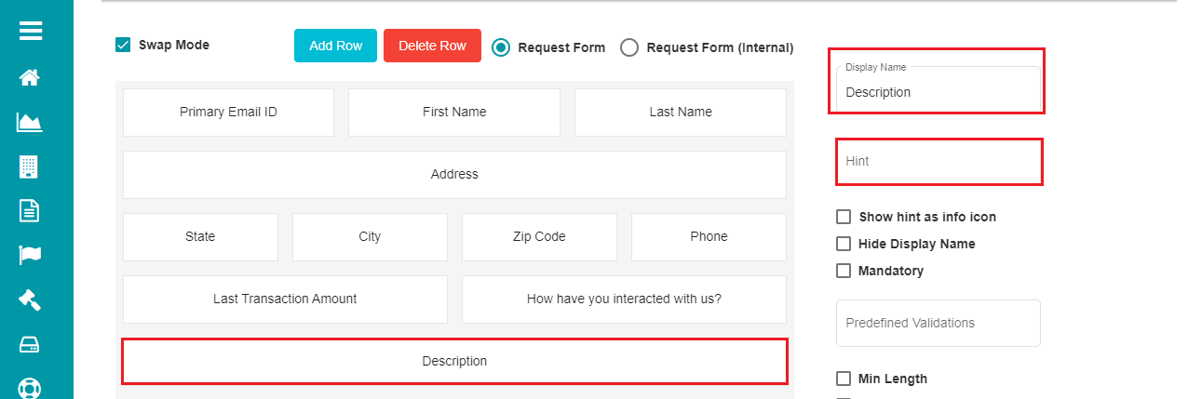Go to the Home icon in sidebar
Image resolution: width=1202 pixels, height=399 pixels.
coord(30,77)
